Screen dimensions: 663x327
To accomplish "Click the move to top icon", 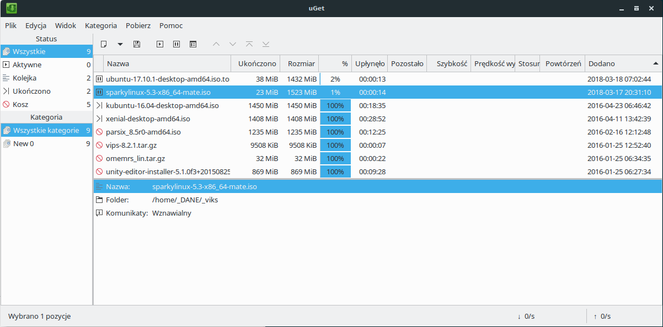I will (249, 44).
